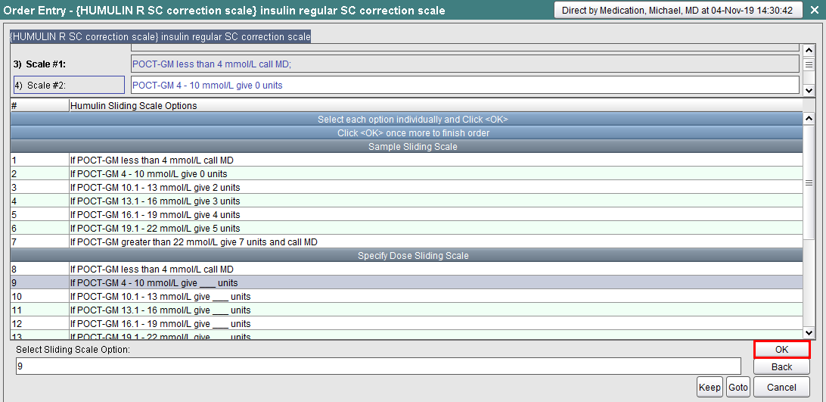The image size is (826, 402).
Task: Click 'Select each option individually' instruction row
Action: (407, 119)
